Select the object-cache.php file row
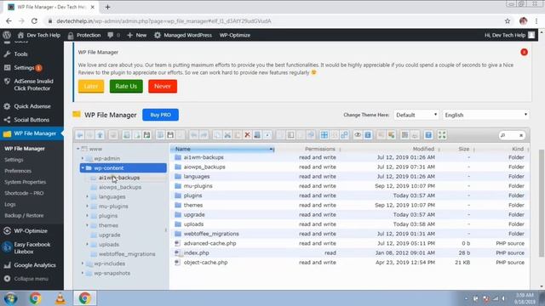 (x=350, y=263)
